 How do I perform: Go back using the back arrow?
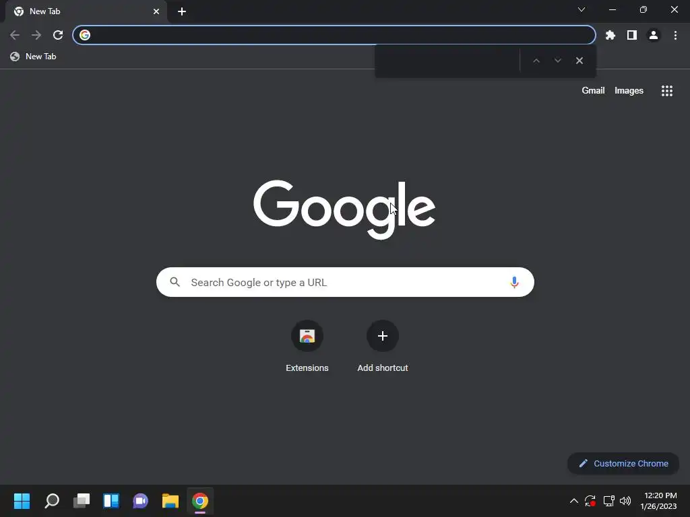coord(15,35)
